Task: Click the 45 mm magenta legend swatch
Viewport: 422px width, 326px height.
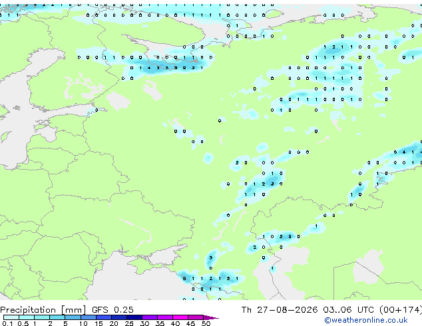Action: (x=196, y=317)
